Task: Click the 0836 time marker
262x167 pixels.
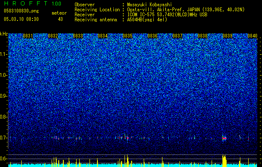Action: [152, 36]
